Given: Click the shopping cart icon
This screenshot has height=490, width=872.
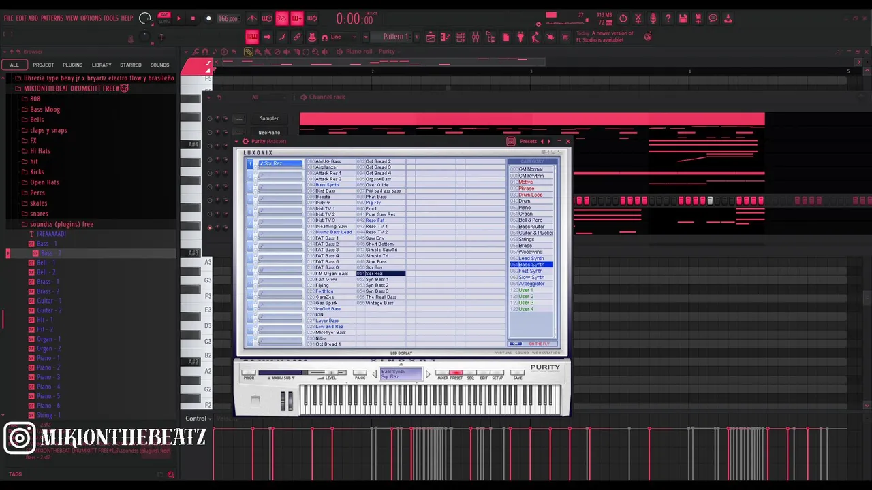Looking at the screenshot, I should 565,37.
